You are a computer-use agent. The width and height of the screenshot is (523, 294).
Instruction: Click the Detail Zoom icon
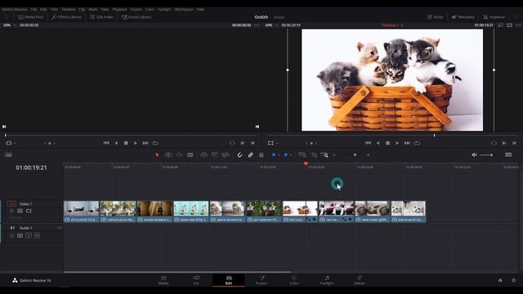coord(314,154)
